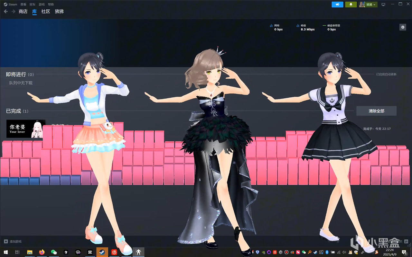412x257 pixels.
Task: Open the download settings gear
Action: 403,27
